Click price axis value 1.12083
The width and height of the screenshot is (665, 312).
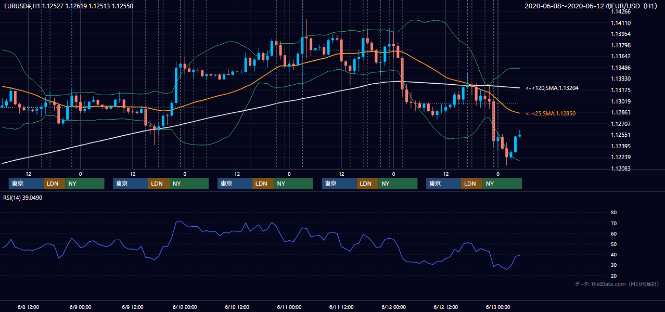coord(621,168)
